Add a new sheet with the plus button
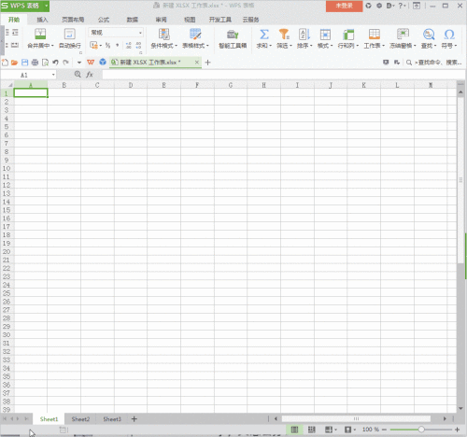Viewport: 467px width, 437px height. point(134,419)
